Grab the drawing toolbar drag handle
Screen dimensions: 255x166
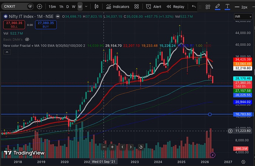pyautogui.click(x=200, y=7)
